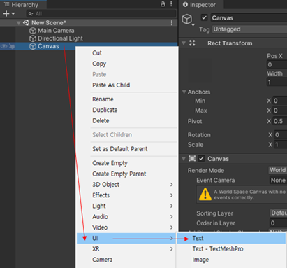Edit the Anchors Min X field
The height and width of the screenshot is (268, 287).
(280, 101)
